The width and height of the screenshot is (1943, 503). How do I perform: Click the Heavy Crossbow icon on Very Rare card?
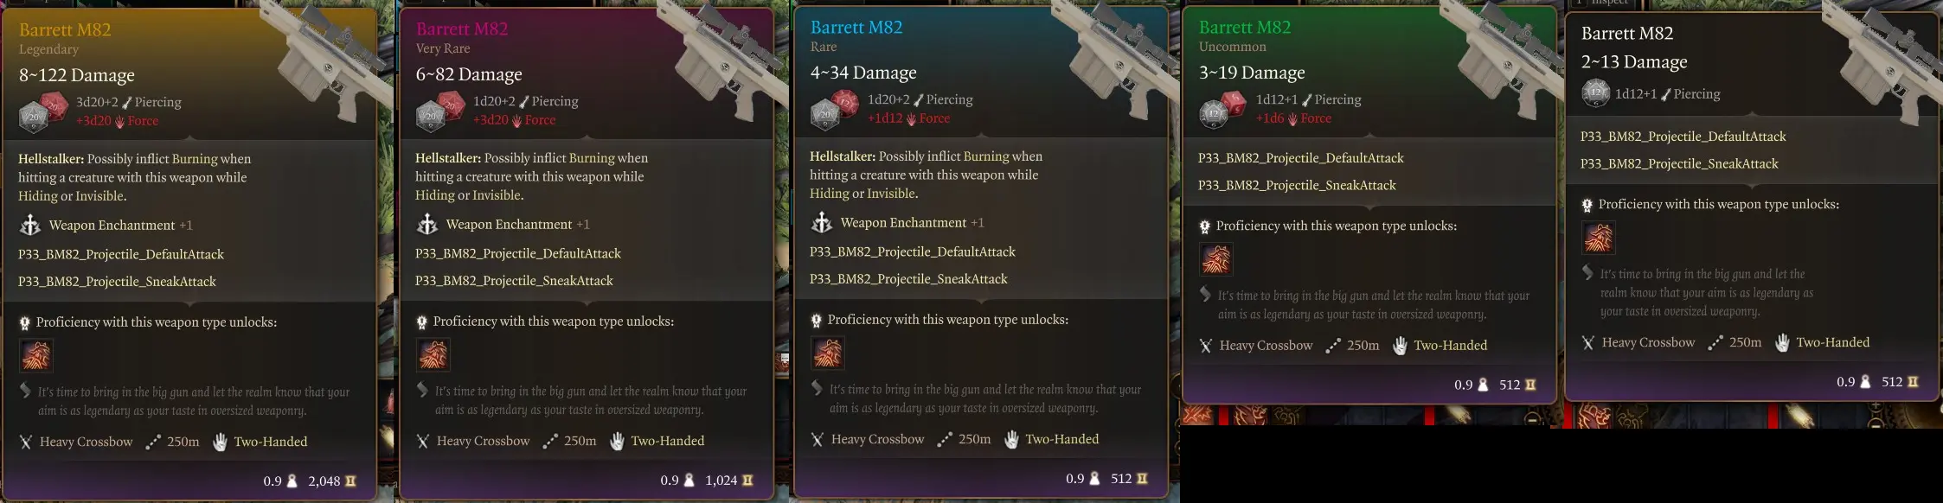422,442
